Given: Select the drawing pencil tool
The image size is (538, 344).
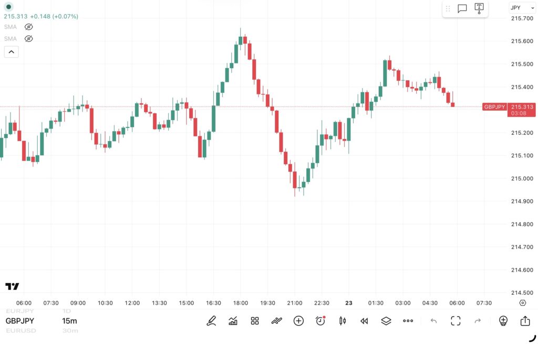Looking at the screenshot, I should click(211, 320).
